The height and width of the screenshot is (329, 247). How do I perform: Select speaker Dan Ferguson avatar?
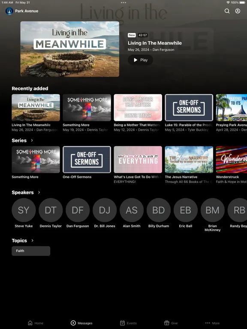(x=78, y=210)
